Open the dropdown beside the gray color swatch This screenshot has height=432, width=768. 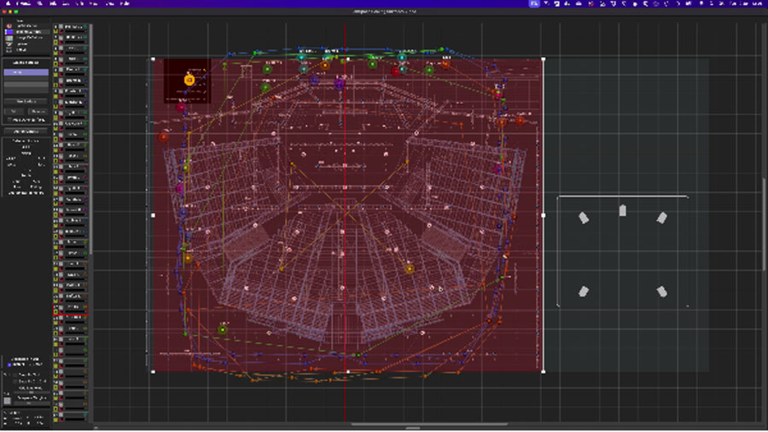(x=32, y=399)
